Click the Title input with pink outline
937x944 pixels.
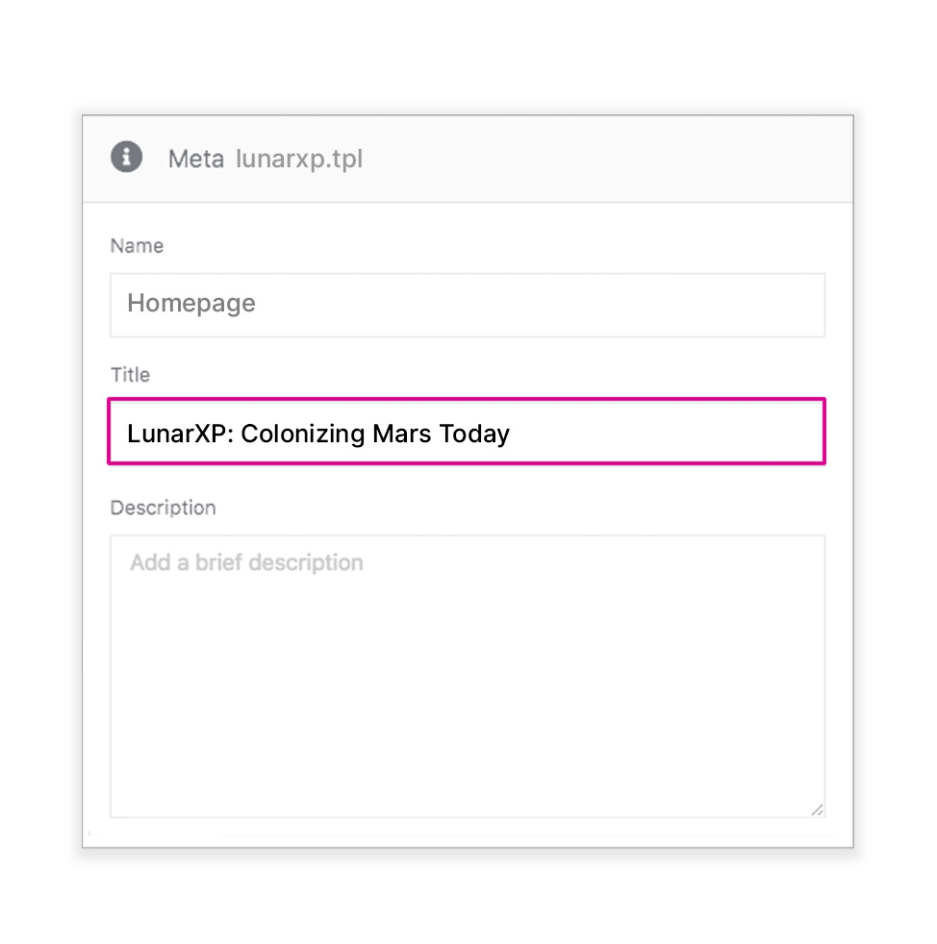point(467,431)
